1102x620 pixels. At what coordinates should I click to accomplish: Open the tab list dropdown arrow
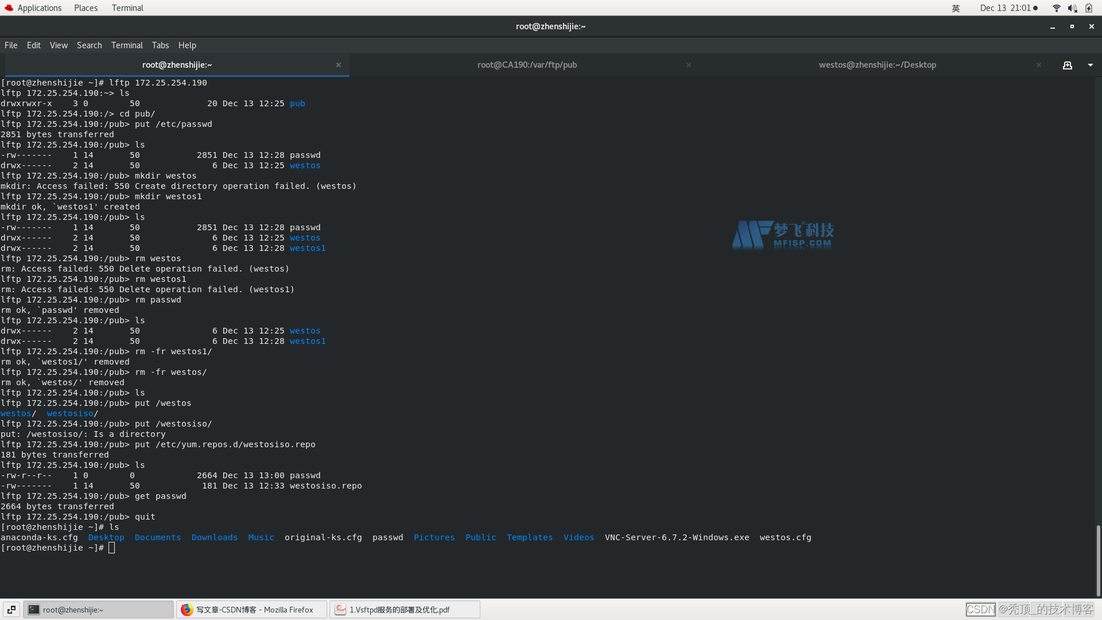pyautogui.click(x=1090, y=65)
